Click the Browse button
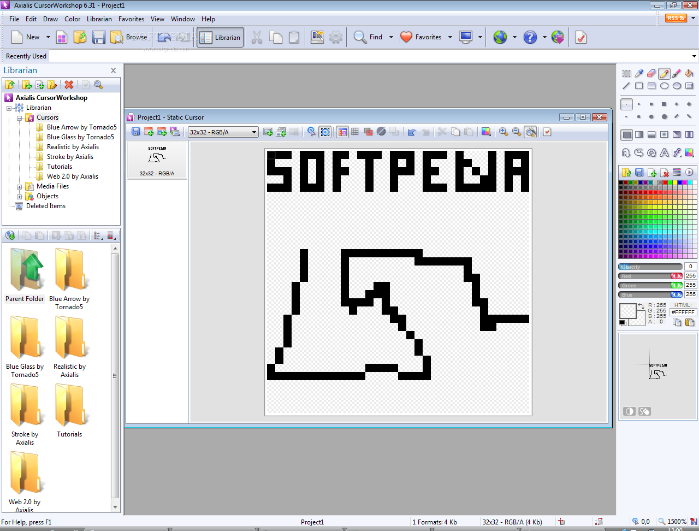 tap(129, 37)
